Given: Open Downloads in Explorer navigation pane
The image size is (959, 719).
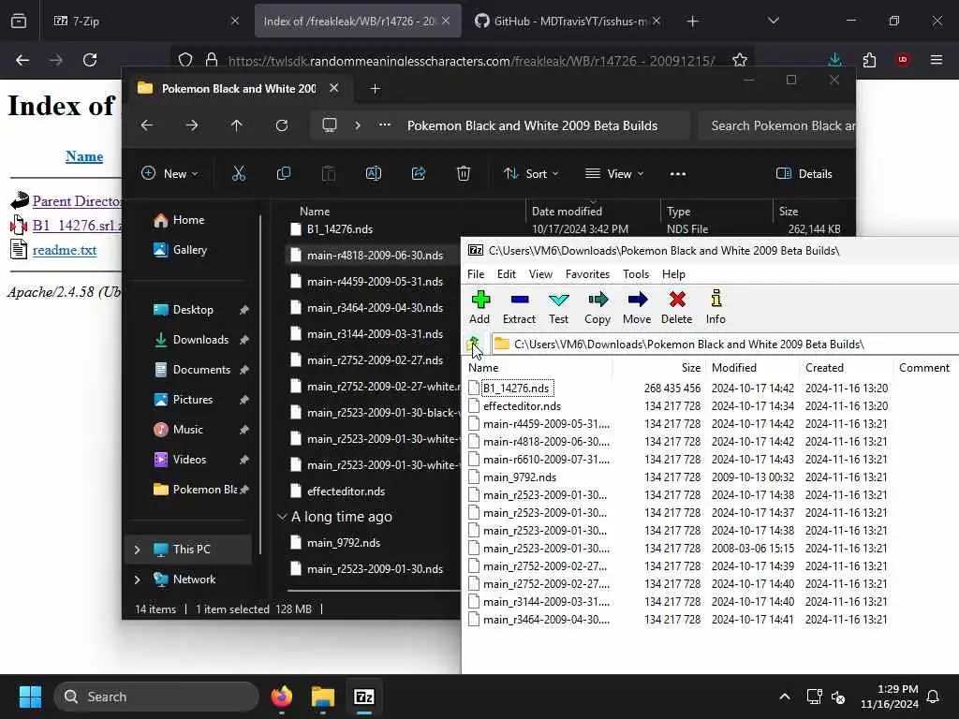Looking at the screenshot, I should [200, 339].
